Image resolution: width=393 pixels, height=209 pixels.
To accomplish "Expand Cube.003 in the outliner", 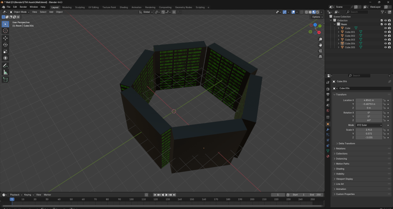I will [338, 39].
